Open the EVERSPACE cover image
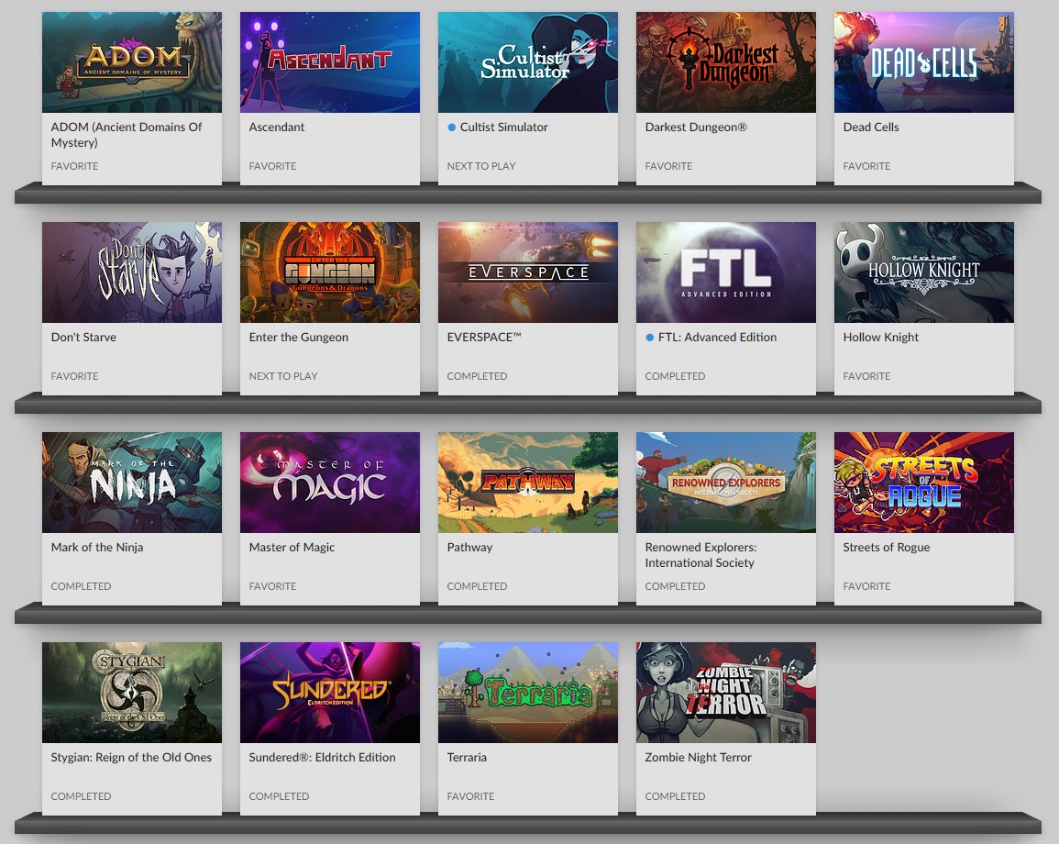Viewport: 1059px width, 844px height. (528, 272)
